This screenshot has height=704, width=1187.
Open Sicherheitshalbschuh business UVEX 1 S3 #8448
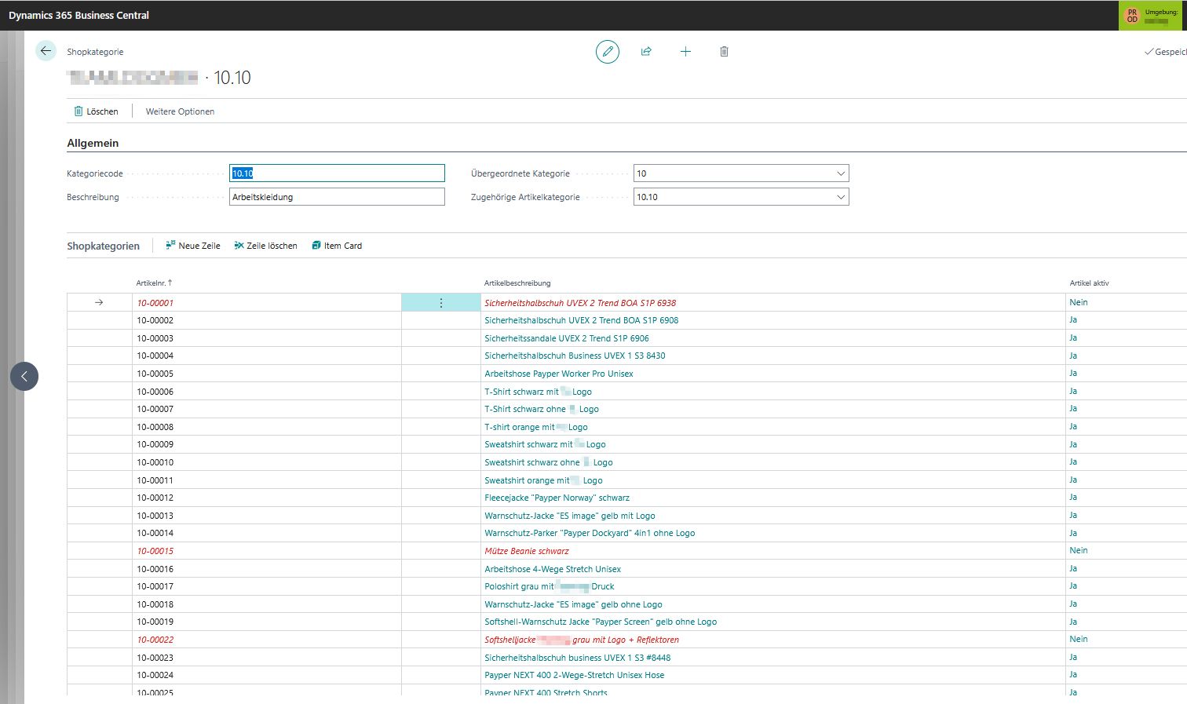(x=578, y=658)
